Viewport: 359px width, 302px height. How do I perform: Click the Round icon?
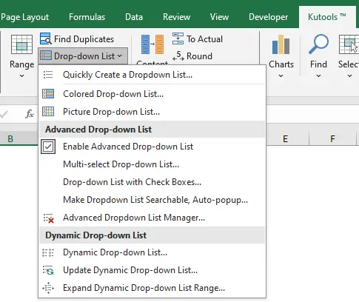(178, 56)
